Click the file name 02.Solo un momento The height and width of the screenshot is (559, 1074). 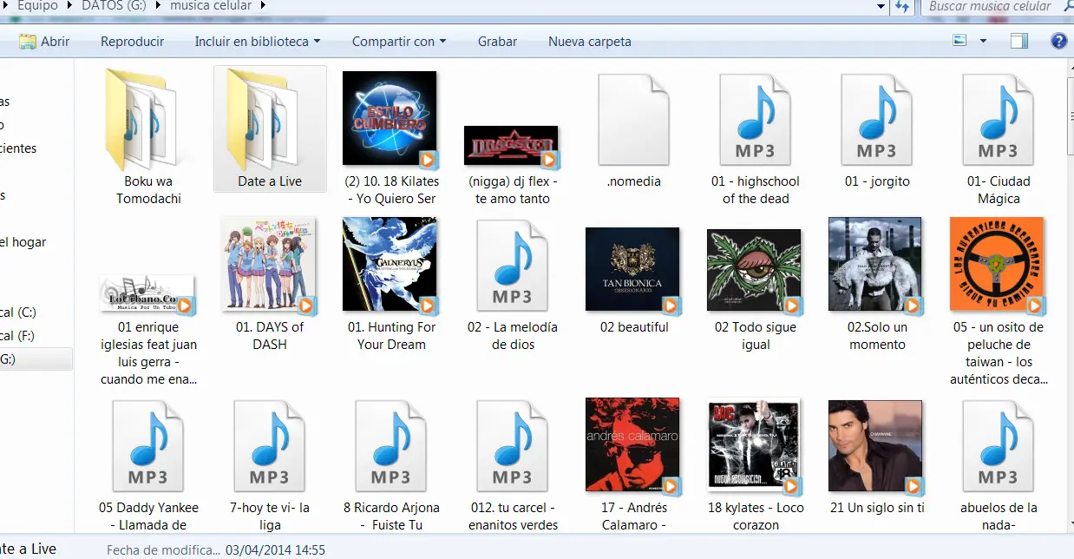point(877,336)
